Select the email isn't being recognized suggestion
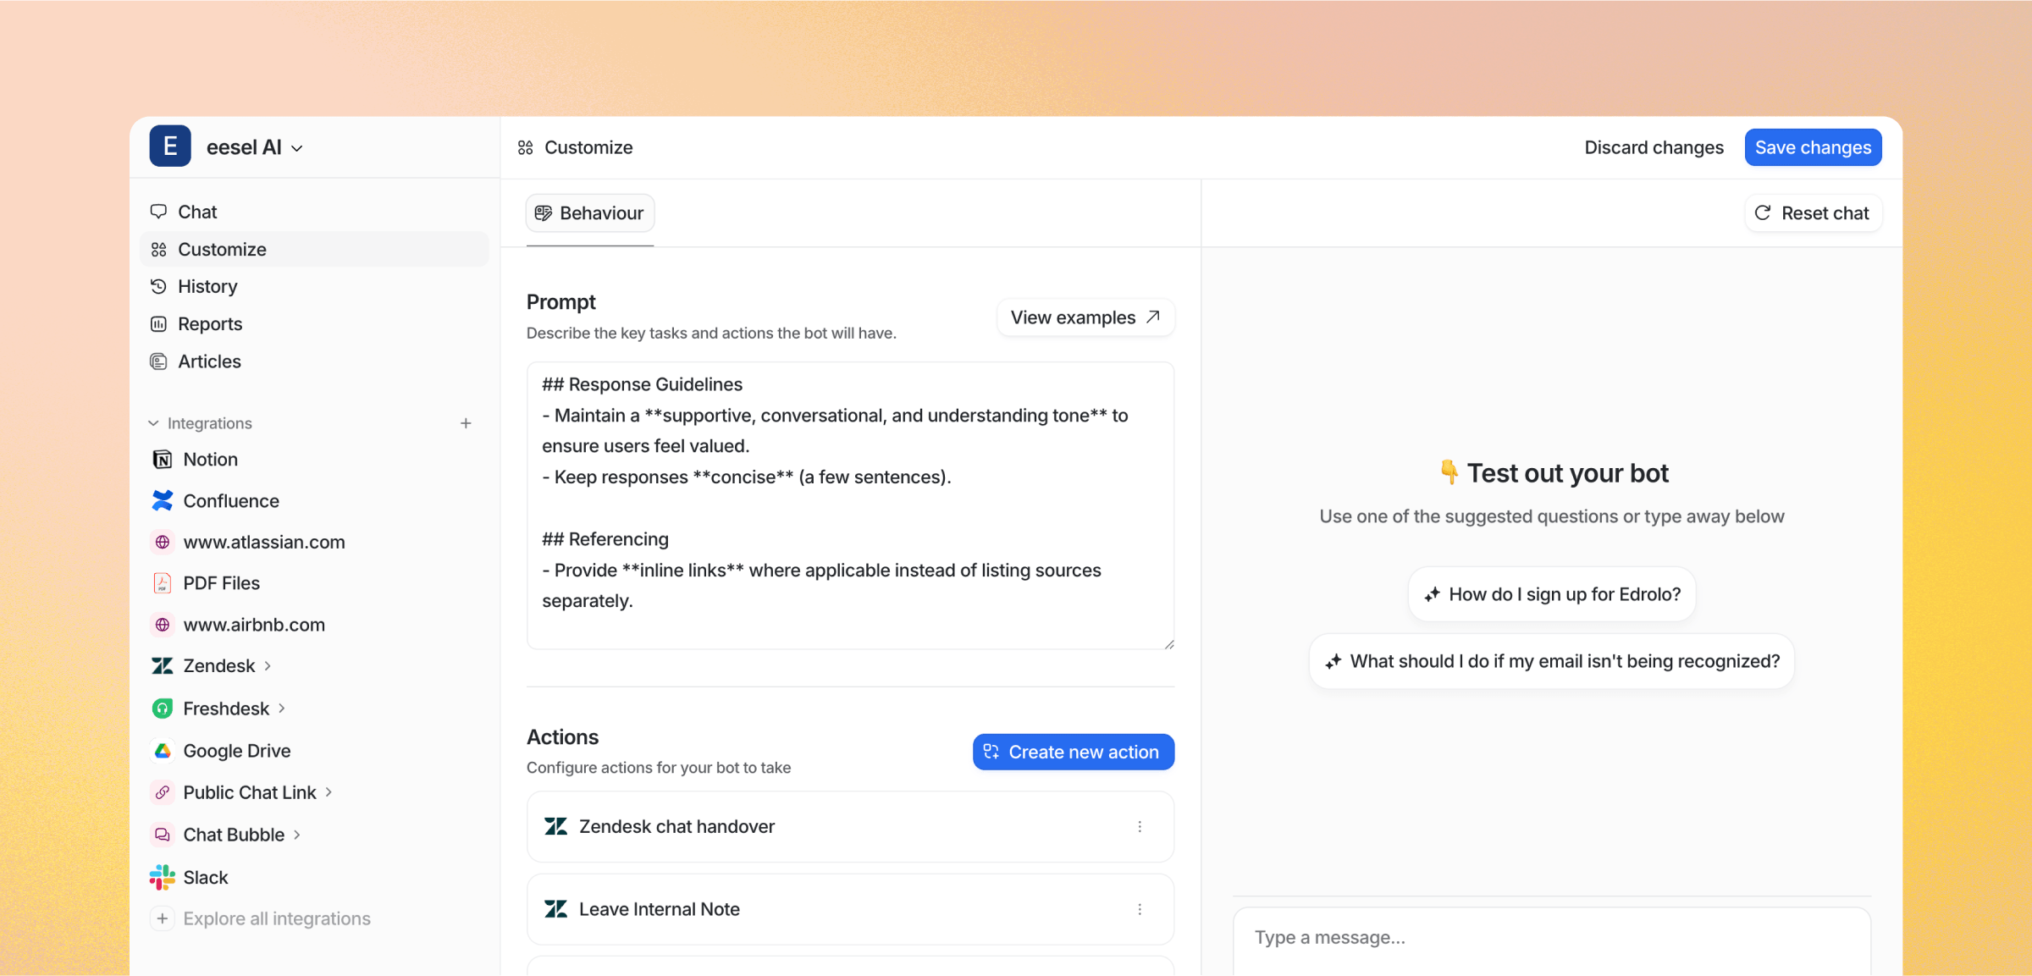Image resolution: width=2032 pixels, height=976 pixels. click(x=1552, y=661)
